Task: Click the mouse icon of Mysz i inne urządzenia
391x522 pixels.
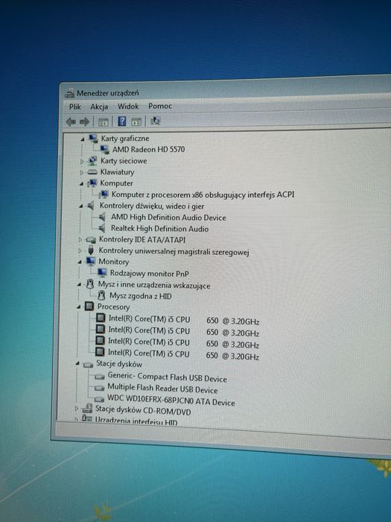Action: (89, 284)
